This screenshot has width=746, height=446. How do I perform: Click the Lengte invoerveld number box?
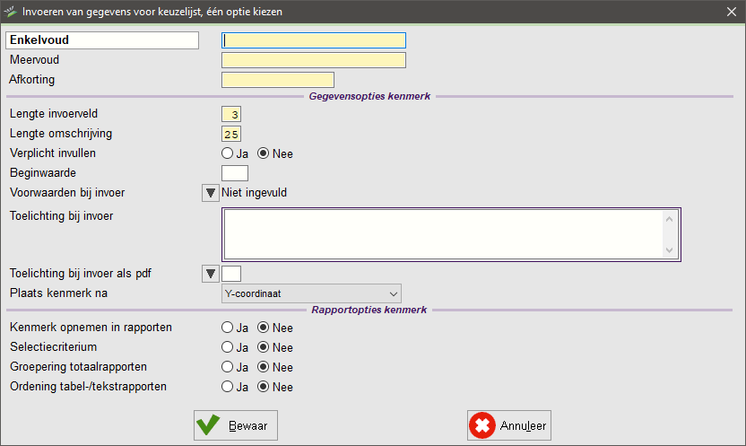(x=231, y=114)
